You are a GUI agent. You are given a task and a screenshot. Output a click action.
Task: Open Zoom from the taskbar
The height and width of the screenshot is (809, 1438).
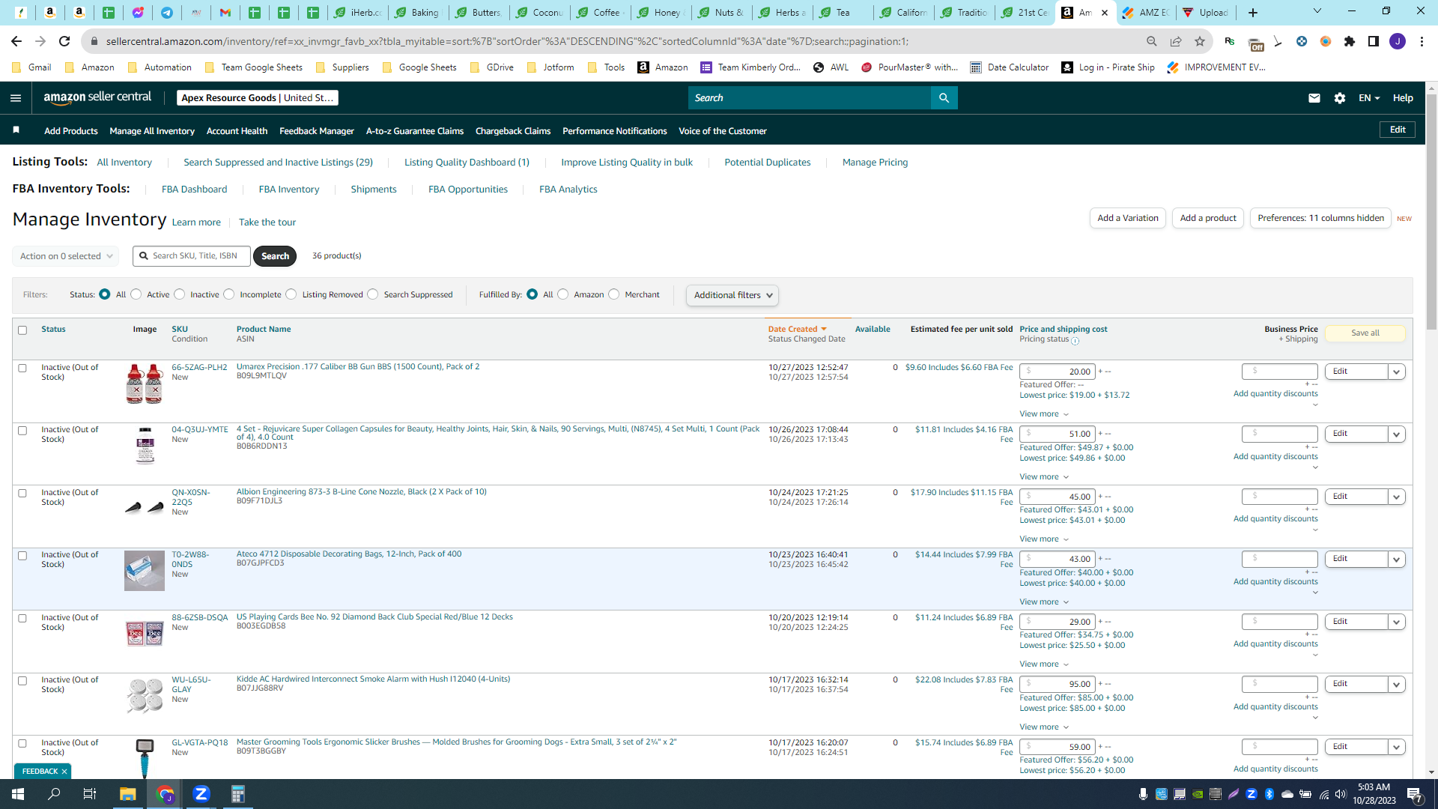tap(201, 794)
